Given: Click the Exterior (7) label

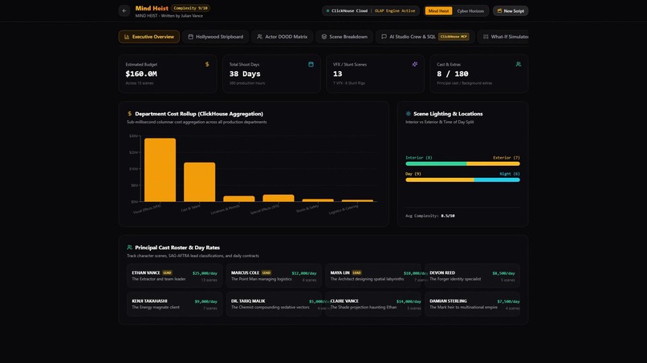Looking at the screenshot, I should (507, 158).
